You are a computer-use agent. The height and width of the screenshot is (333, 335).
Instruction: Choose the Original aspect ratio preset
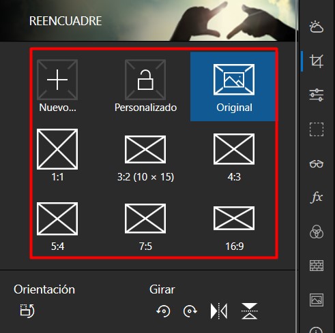coord(233,86)
